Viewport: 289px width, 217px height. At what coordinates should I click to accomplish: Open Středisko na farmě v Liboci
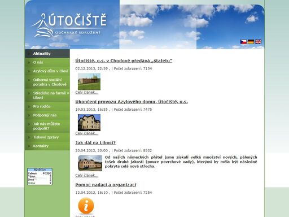[x=47, y=96]
